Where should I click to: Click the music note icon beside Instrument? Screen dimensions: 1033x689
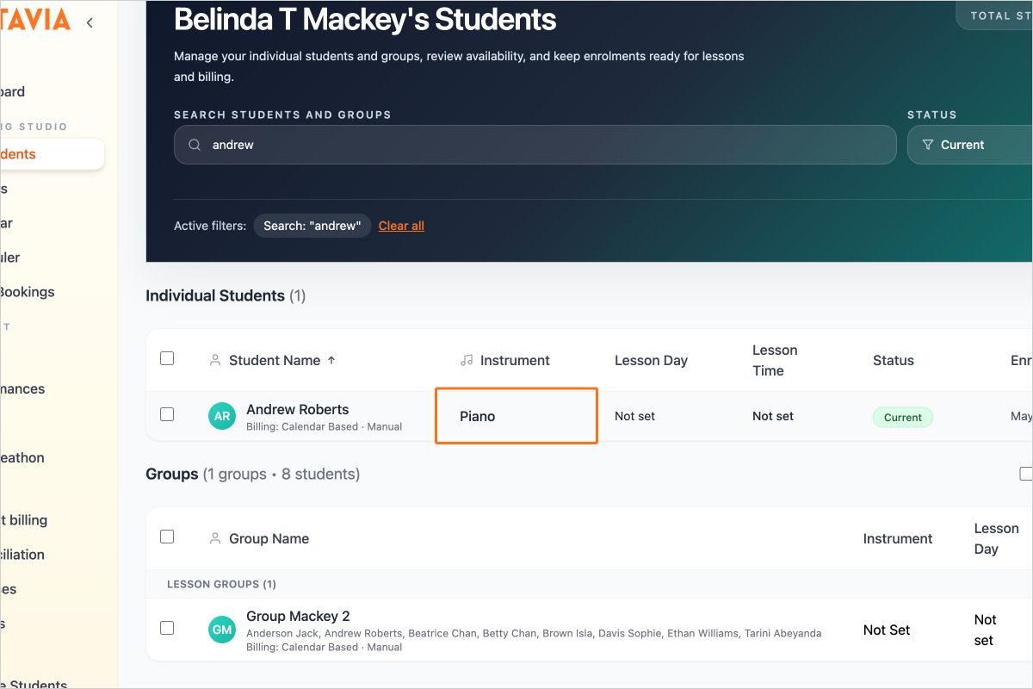pyautogui.click(x=467, y=360)
